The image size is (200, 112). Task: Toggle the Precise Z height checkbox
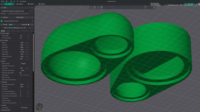click(20, 101)
